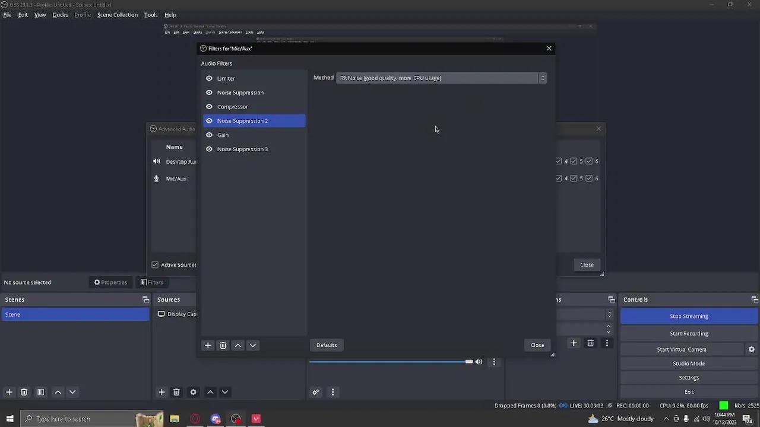This screenshot has height=427, width=760.
Task: Adjust transition duration using its stepper arrows
Action: 608,329
